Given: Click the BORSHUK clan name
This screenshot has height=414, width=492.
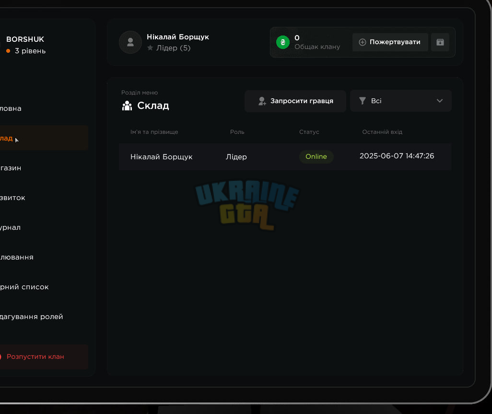Looking at the screenshot, I should tap(25, 39).
